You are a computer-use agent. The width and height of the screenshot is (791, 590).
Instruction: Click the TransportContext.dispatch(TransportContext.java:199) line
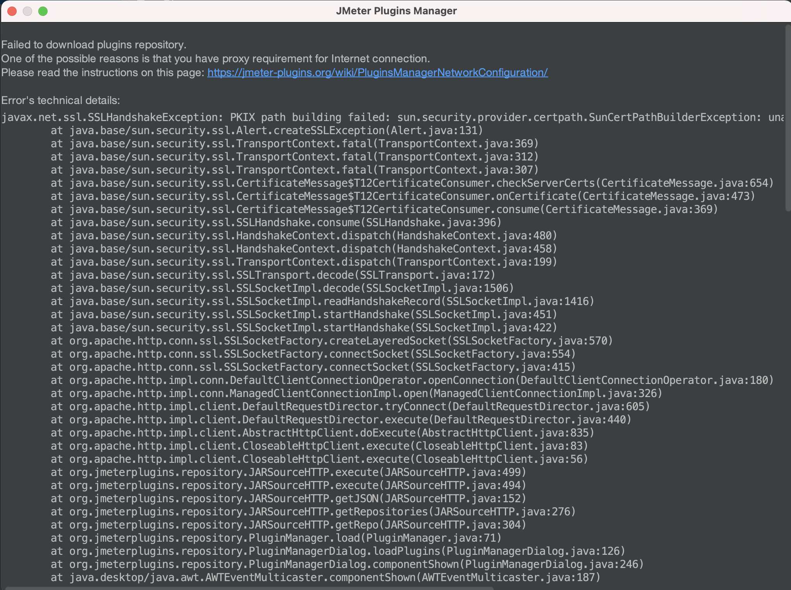pos(304,262)
